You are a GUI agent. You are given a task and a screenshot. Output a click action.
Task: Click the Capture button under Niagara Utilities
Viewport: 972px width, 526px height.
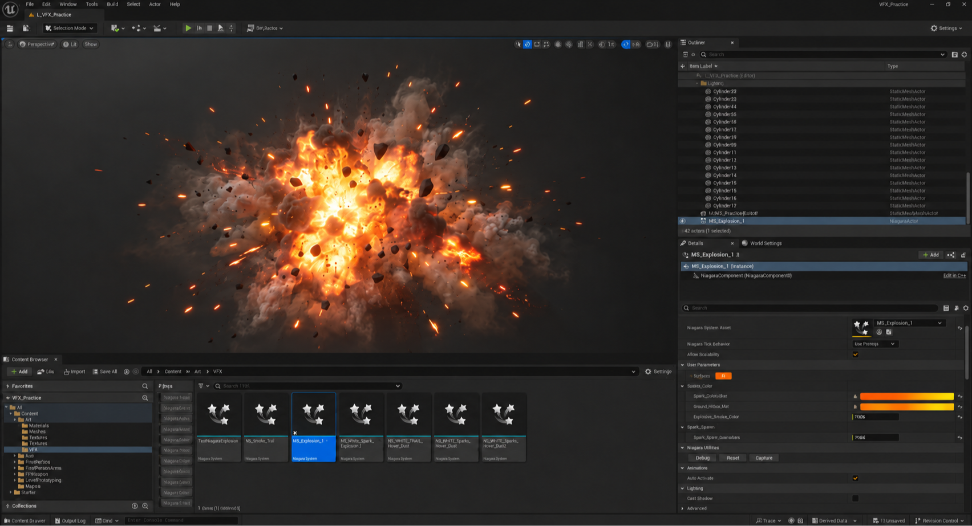764,458
